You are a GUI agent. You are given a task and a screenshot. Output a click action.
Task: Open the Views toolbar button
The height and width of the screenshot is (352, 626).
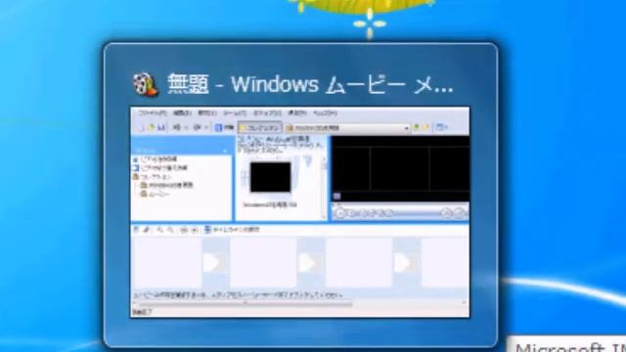[x=441, y=128]
